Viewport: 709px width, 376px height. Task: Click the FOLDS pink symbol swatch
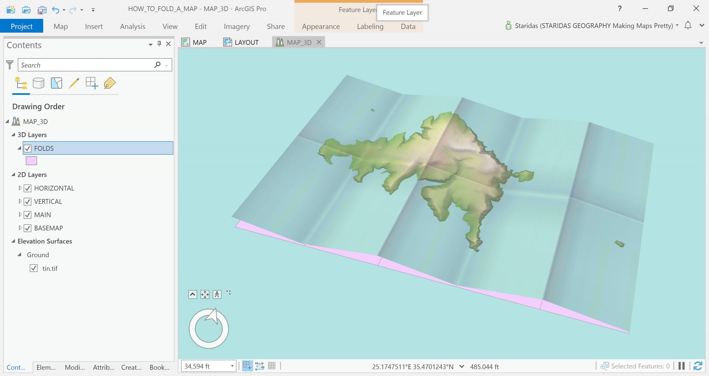pyautogui.click(x=31, y=161)
